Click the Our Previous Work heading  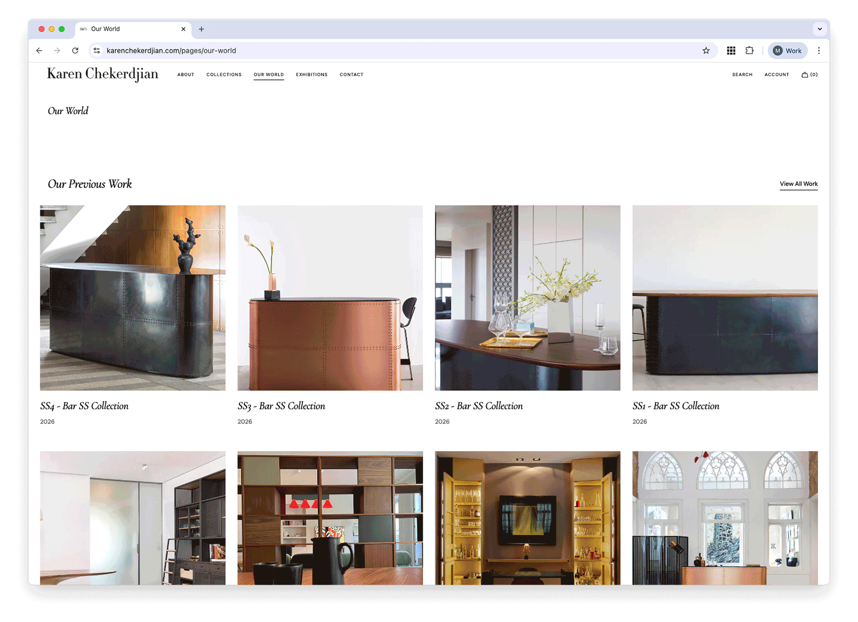(x=90, y=184)
